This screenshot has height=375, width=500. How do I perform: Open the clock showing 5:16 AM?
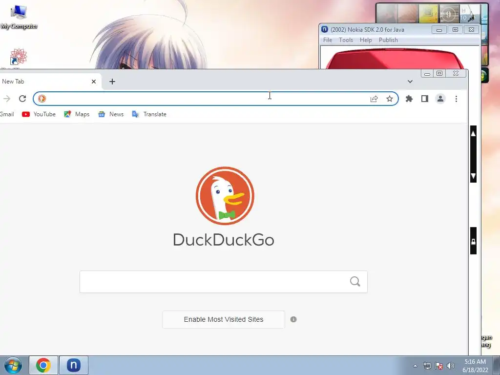point(475,366)
